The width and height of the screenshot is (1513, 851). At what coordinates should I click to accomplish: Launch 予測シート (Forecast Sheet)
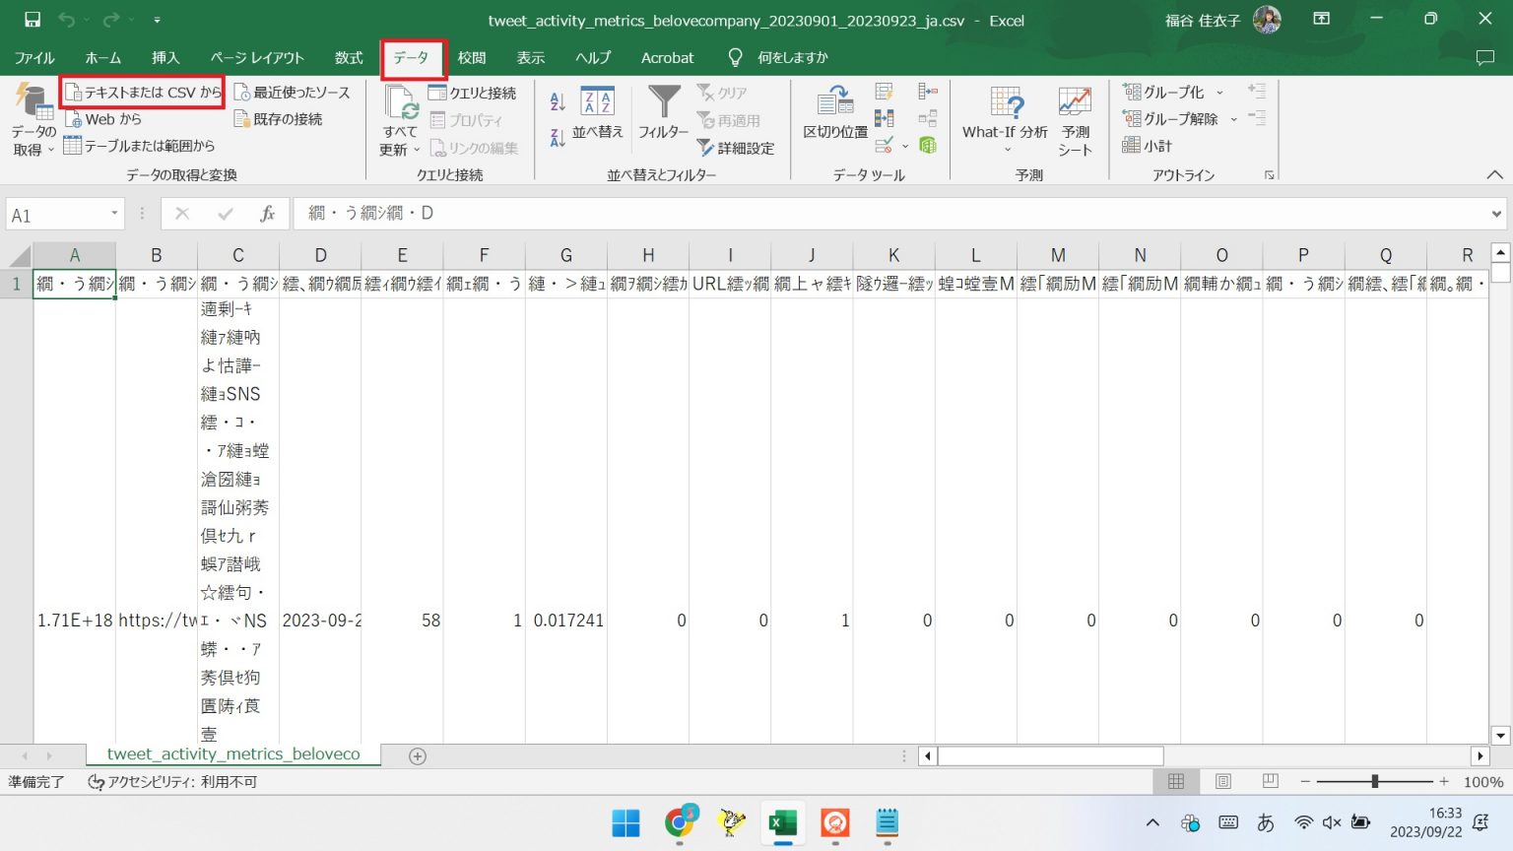click(x=1073, y=118)
